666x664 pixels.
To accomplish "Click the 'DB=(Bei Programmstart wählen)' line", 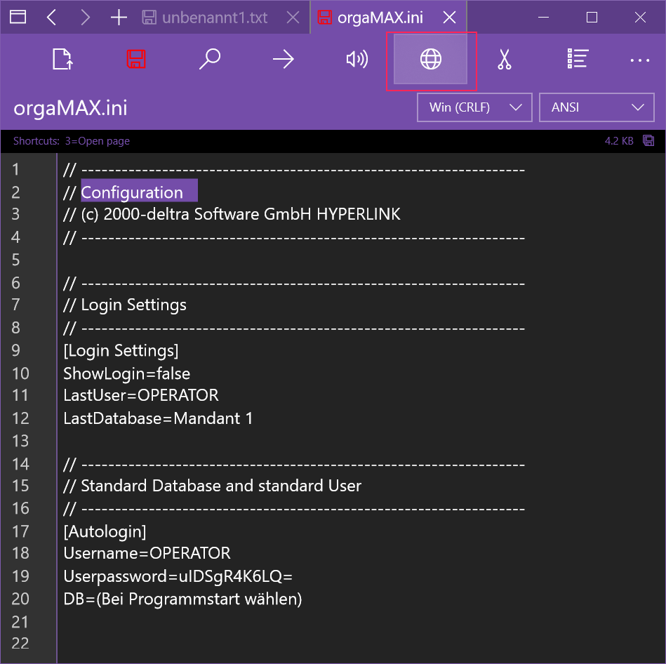I will coord(182,599).
